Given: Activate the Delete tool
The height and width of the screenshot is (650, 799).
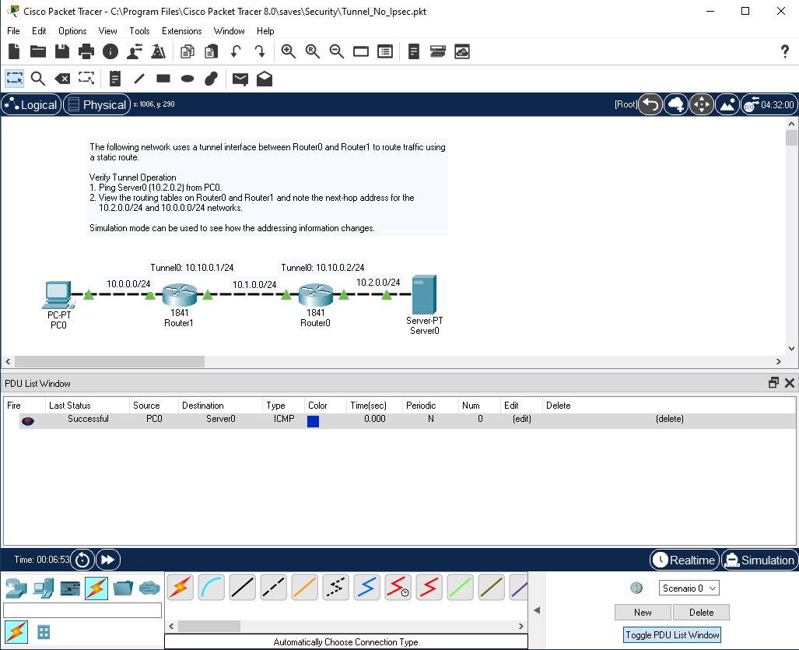Looking at the screenshot, I should coord(62,79).
